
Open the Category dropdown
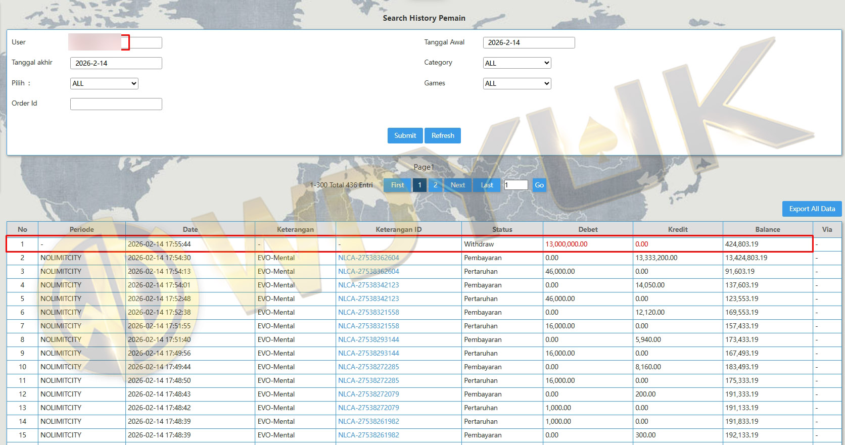point(517,63)
